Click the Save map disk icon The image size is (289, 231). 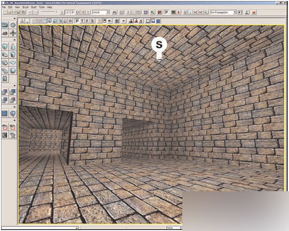[18, 12]
